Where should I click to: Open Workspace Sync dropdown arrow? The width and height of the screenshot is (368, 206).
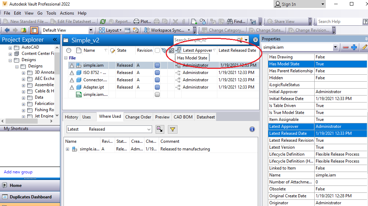tap(189, 30)
